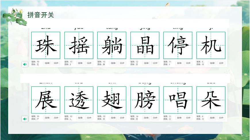Show step-by-step strokes (分步) for 翅

pyautogui.click(x=122, y=118)
